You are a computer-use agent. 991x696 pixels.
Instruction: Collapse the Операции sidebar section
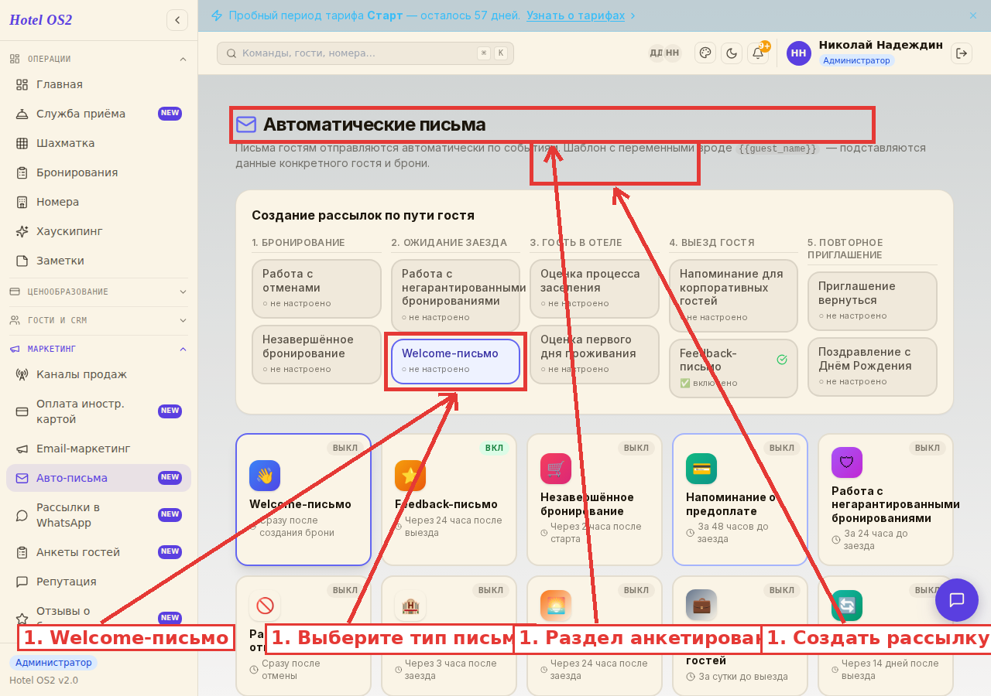pos(98,59)
